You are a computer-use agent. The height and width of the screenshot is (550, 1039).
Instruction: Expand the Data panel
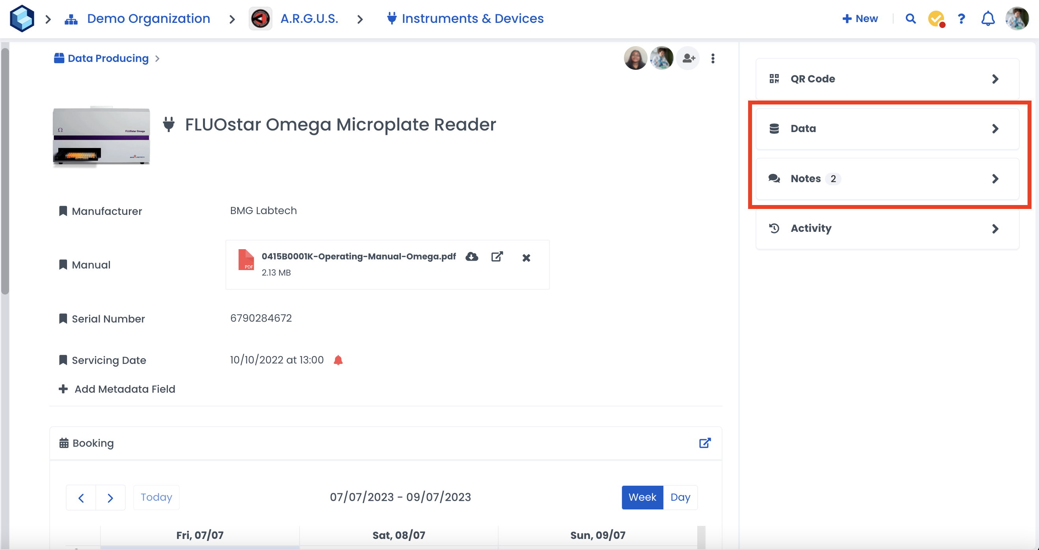coord(887,129)
